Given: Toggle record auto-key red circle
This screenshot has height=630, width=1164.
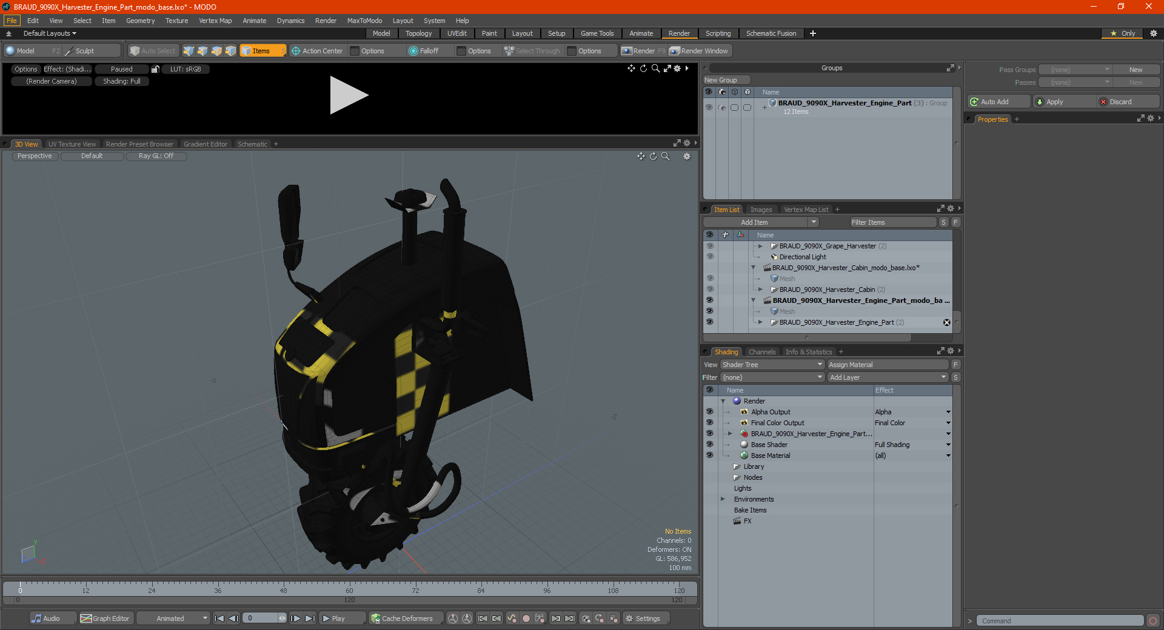Looking at the screenshot, I should 526,618.
